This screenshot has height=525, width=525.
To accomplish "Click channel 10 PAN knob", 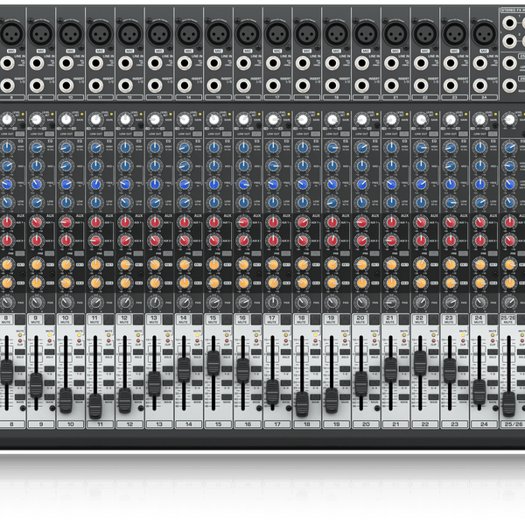I will (66, 303).
